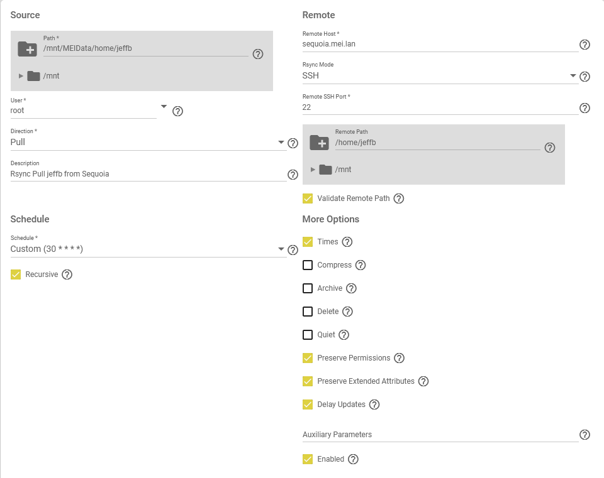Click the add-folder icon beside Remote Path
604x478 pixels.
point(319,143)
